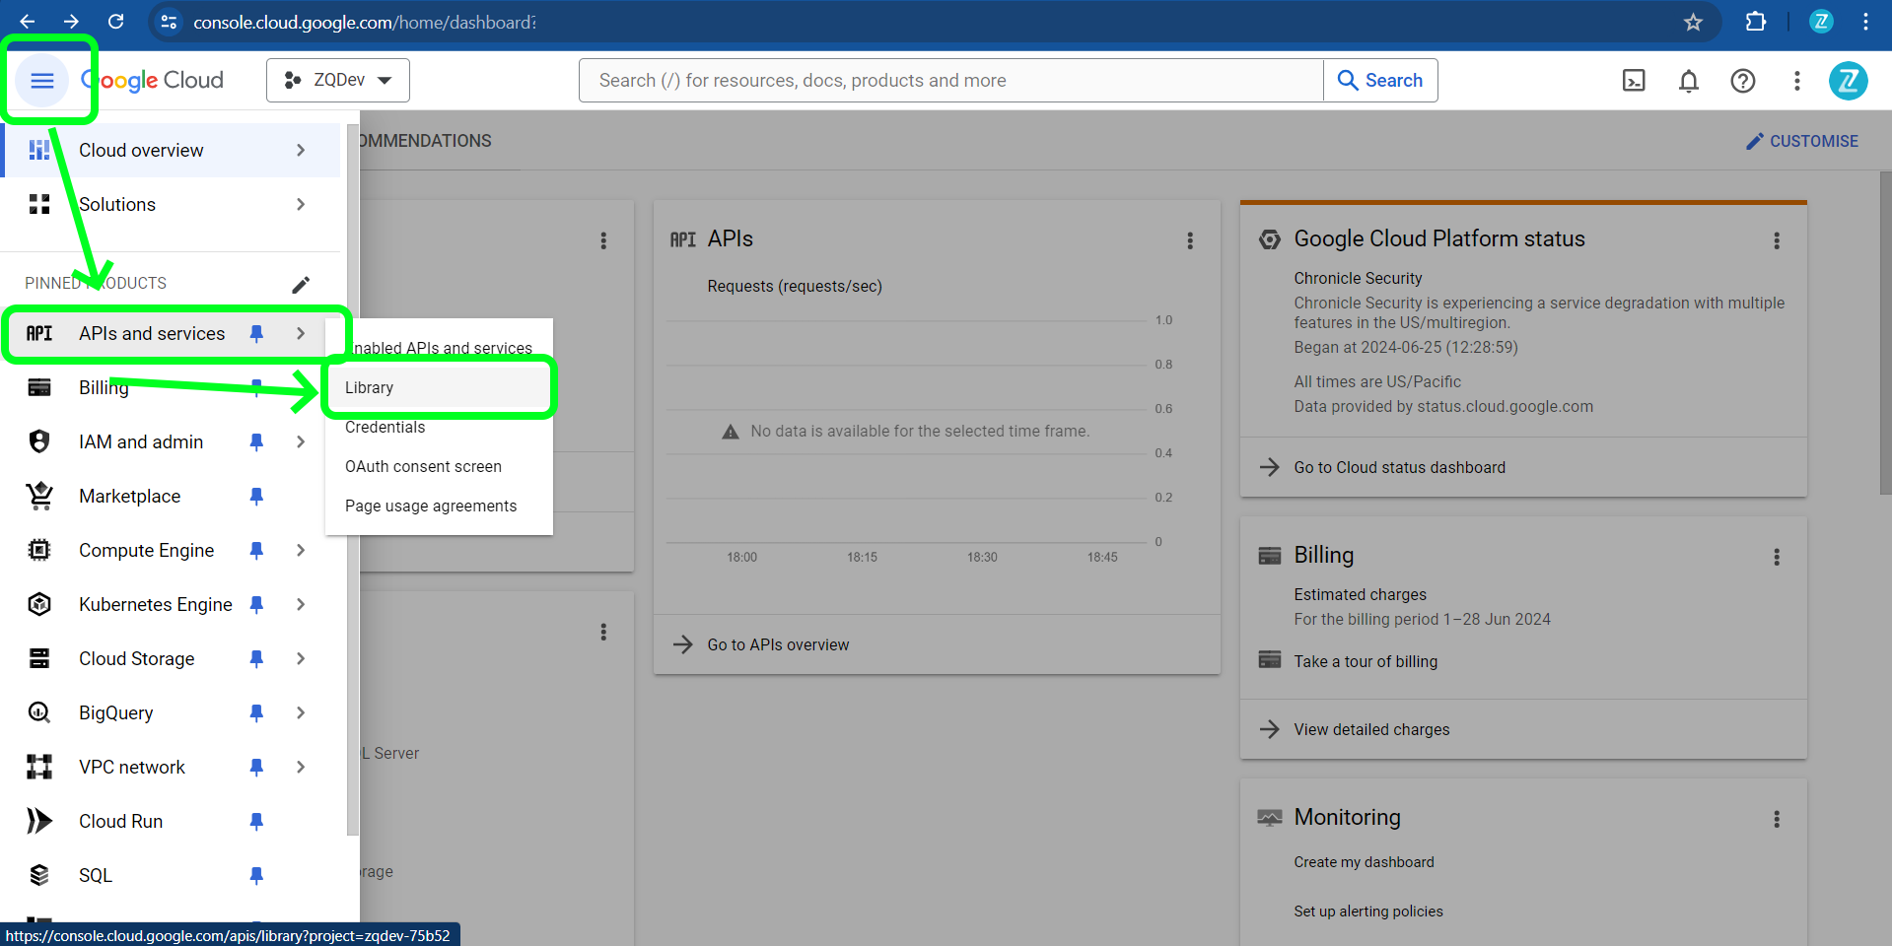
Task: Click Create my dashboard link
Action: 1364,862
